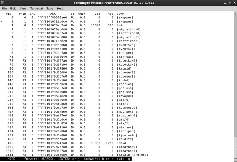Viewport: 237px width, 162px height.
Task: Select the '[ksoftirqd/1]' entry
Action: [129, 41]
